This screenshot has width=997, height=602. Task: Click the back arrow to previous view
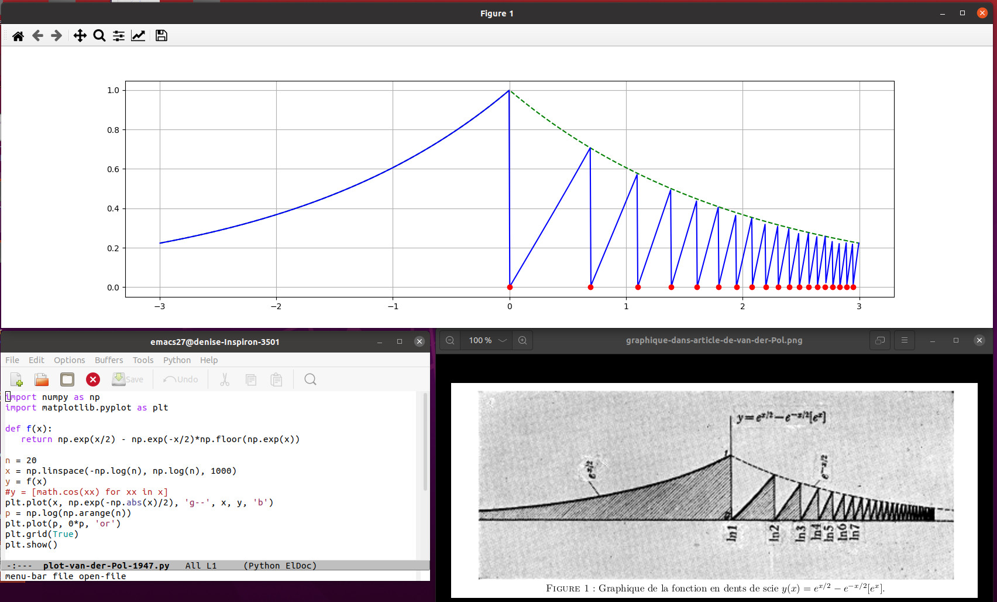click(37, 36)
